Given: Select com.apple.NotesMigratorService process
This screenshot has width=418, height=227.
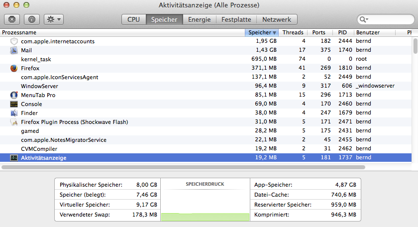Looking at the screenshot, I should [x=206, y=140].
